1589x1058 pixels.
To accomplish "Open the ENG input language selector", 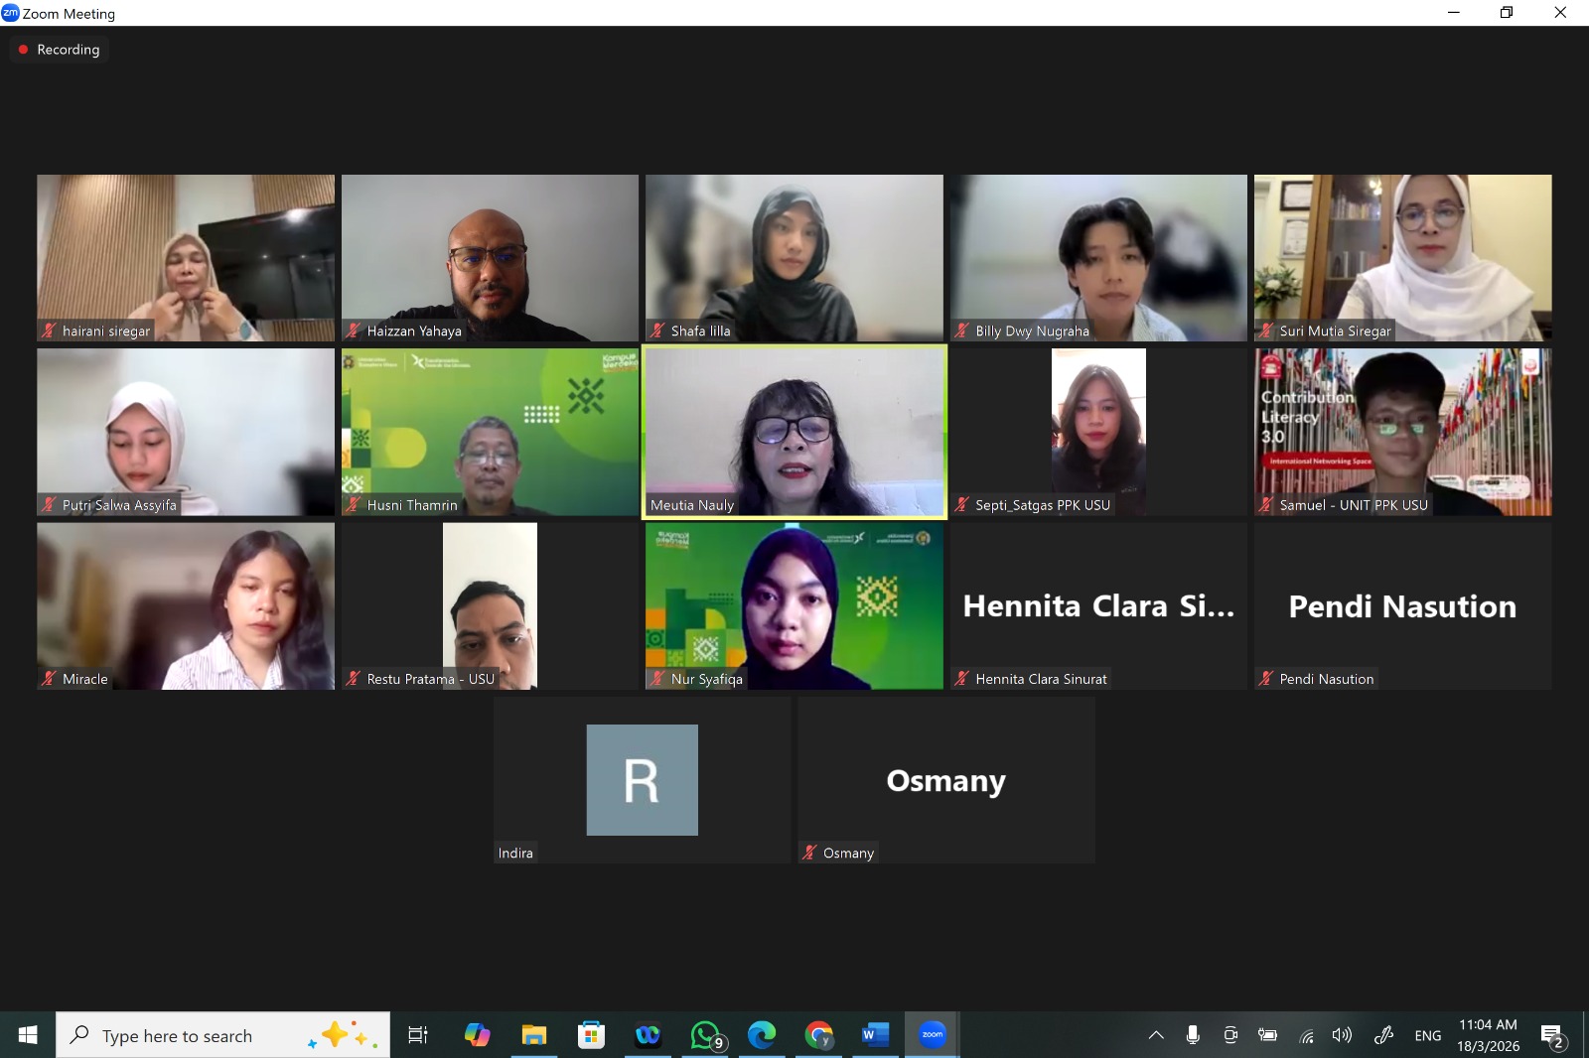I will click(x=1428, y=1035).
